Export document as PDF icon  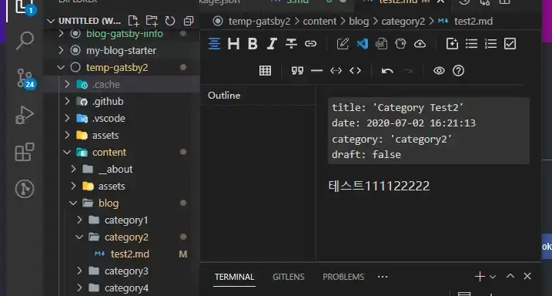click(x=381, y=44)
